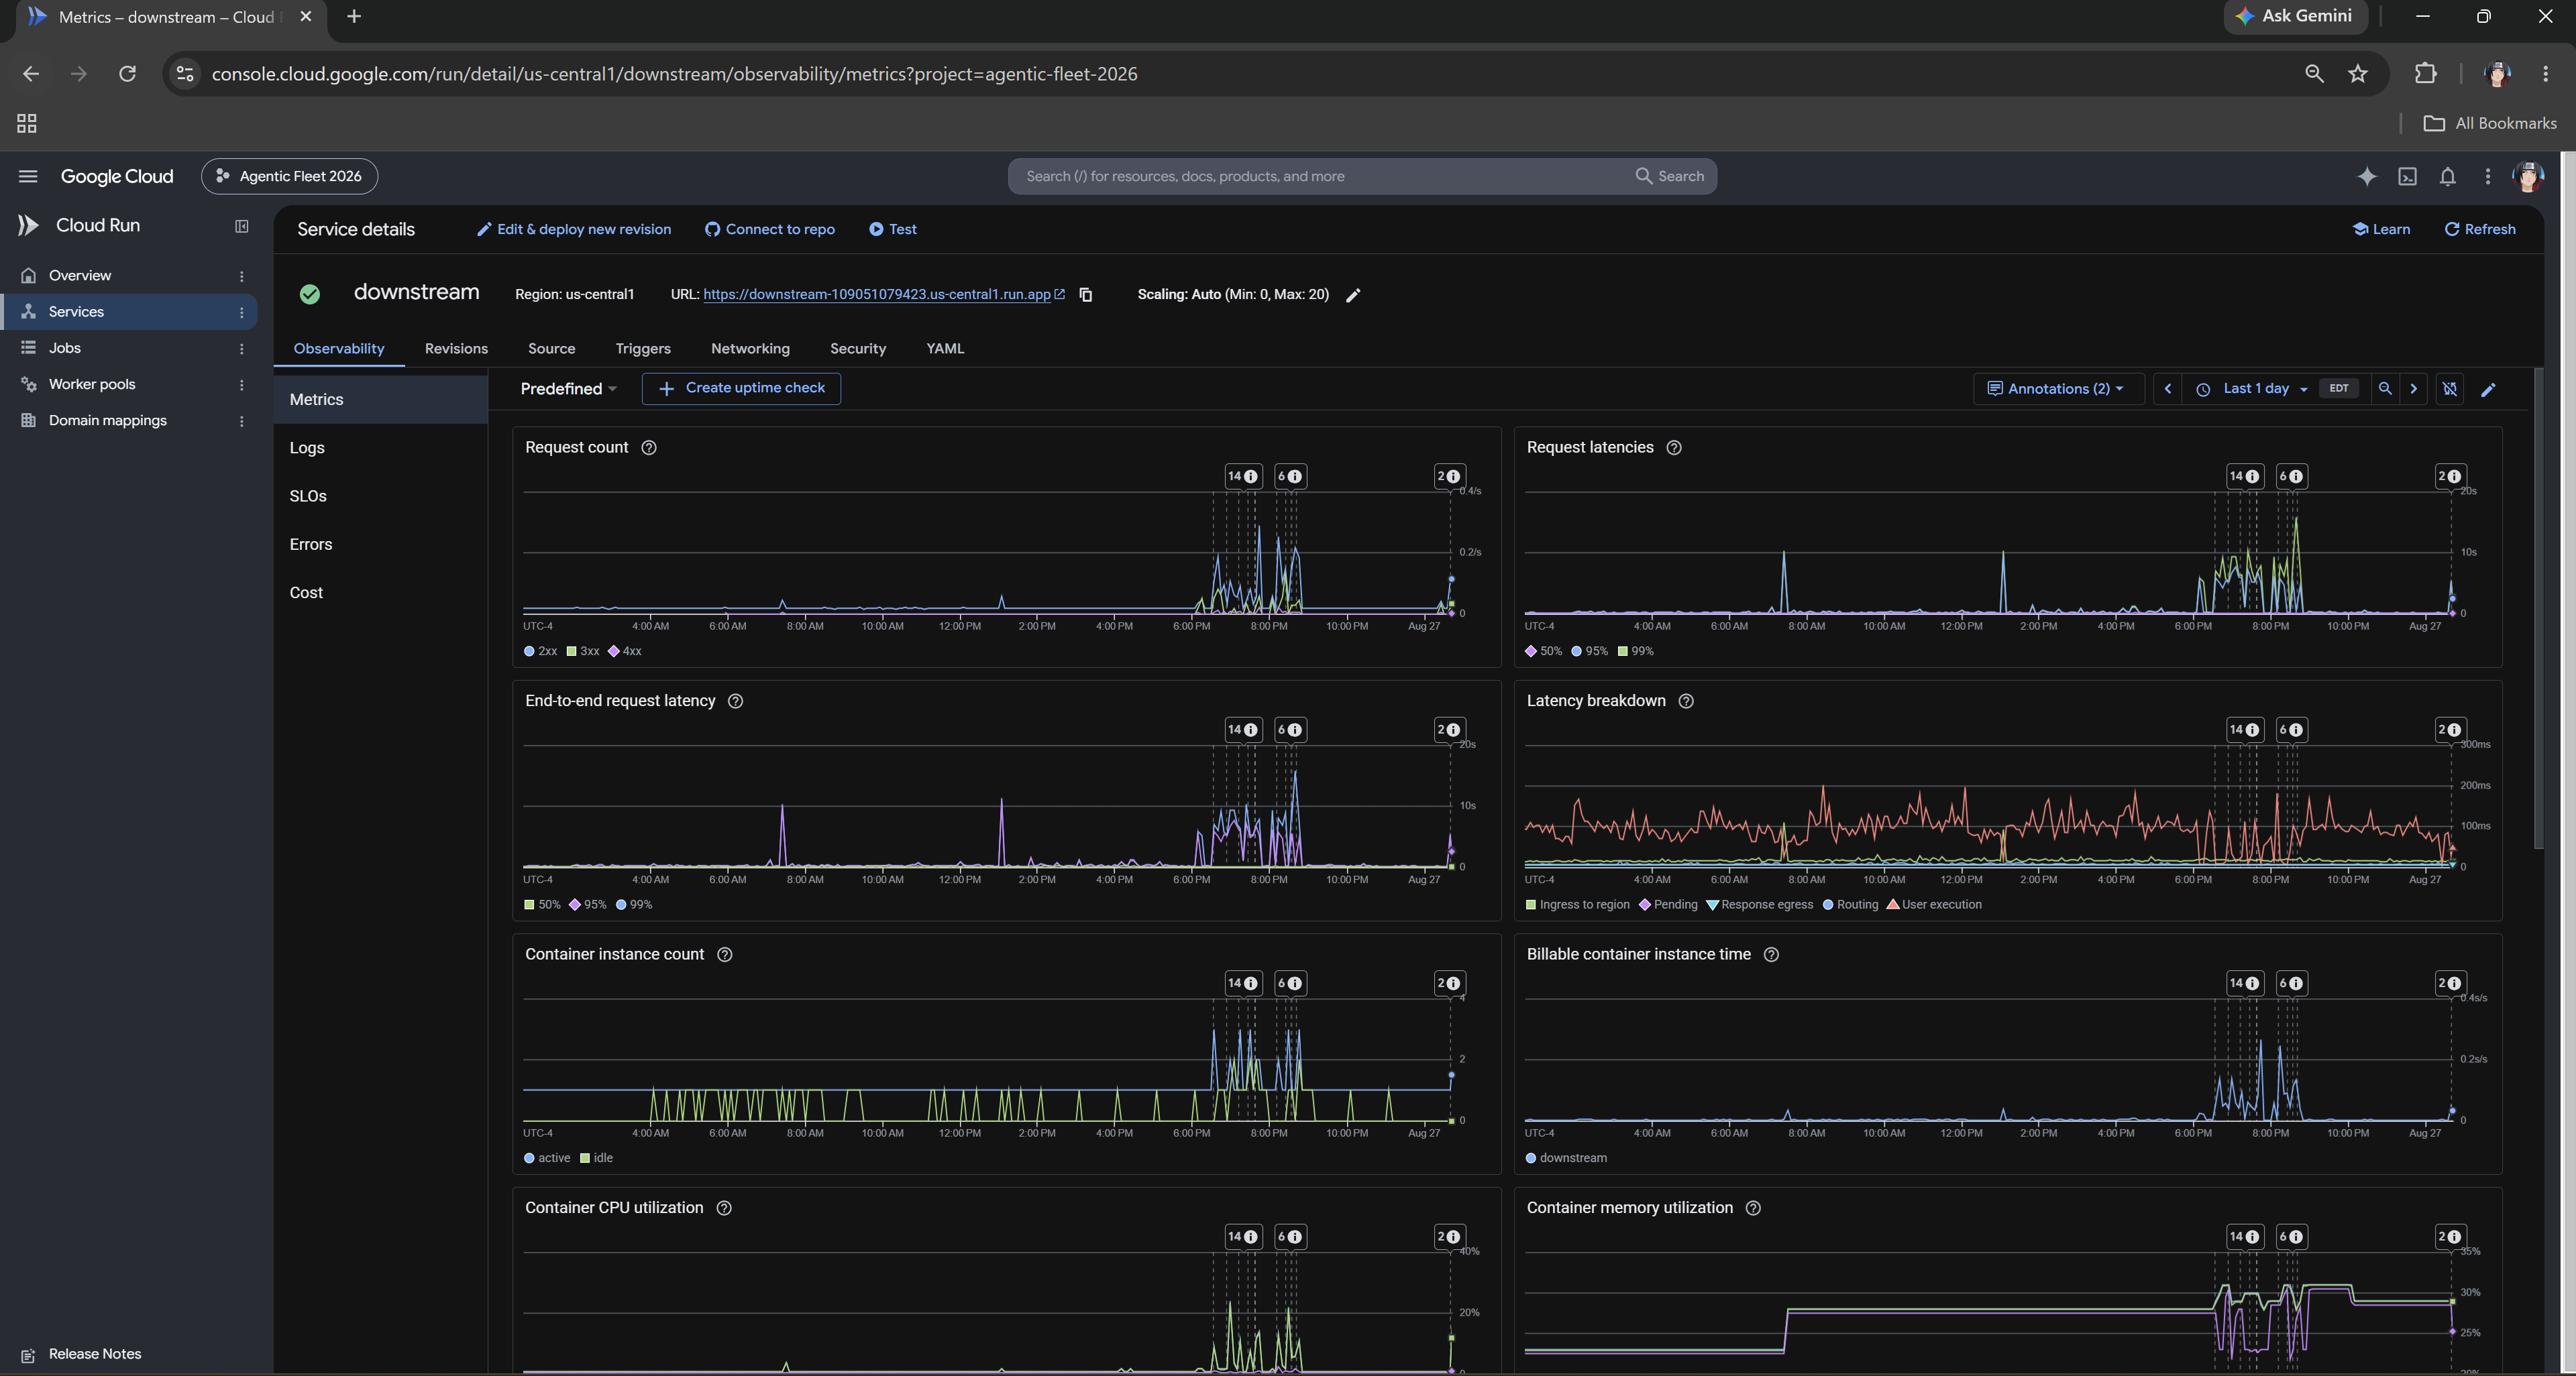Open the main navigation hamburger menu
Viewport: 2576px width, 1376px height.
(x=28, y=177)
